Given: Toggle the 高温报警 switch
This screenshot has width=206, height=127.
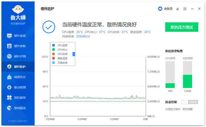Looking at the screenshot, I should tap(190, 102).
